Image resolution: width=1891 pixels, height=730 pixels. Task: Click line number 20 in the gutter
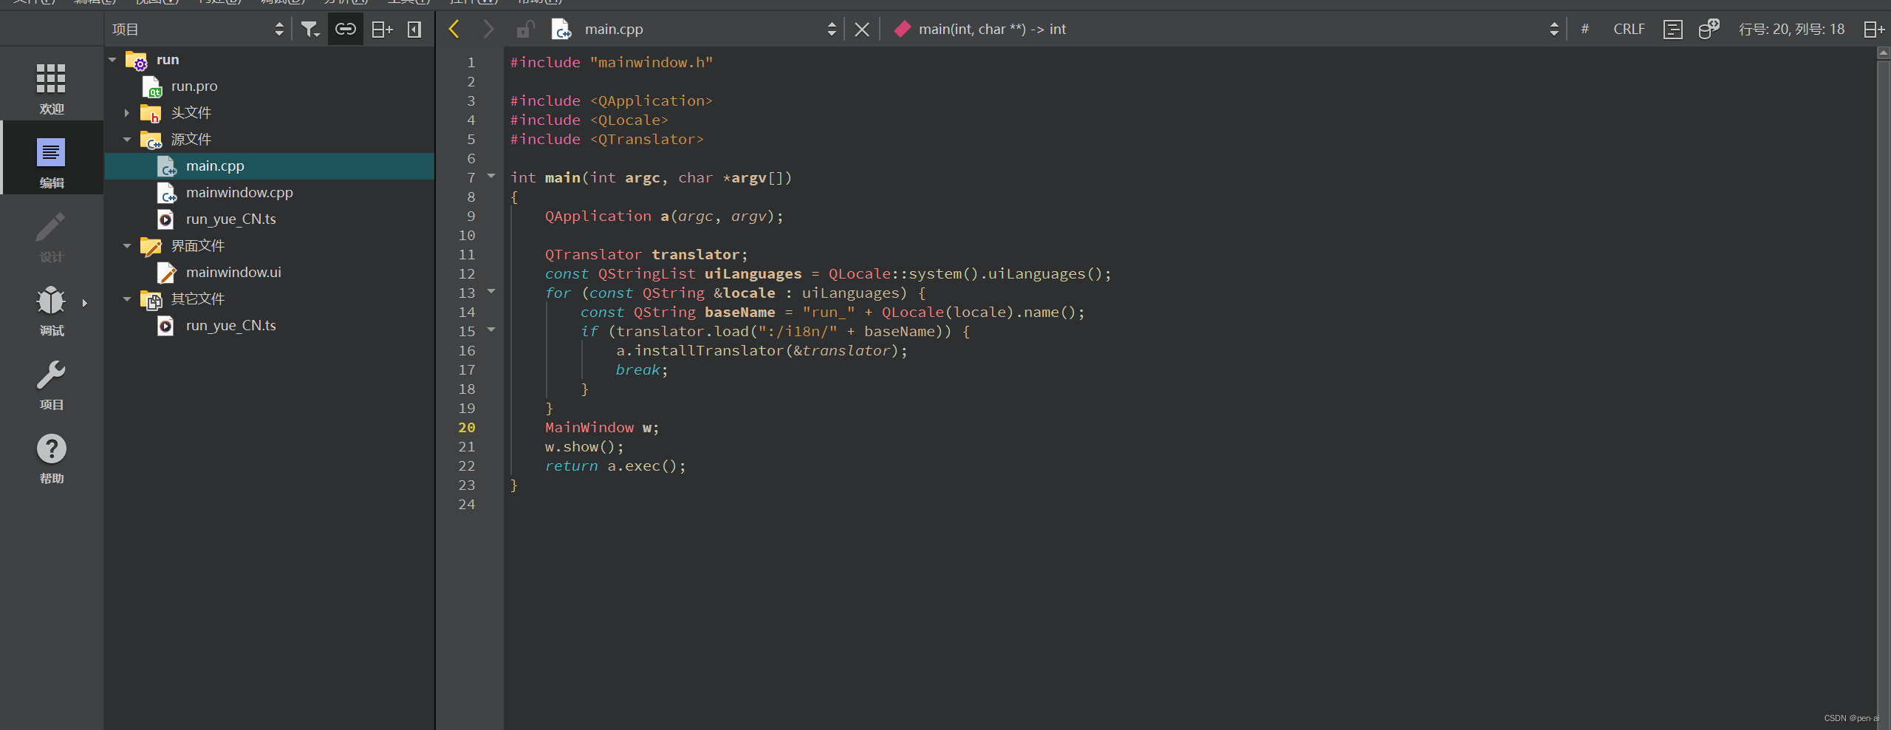click(467, 428)
